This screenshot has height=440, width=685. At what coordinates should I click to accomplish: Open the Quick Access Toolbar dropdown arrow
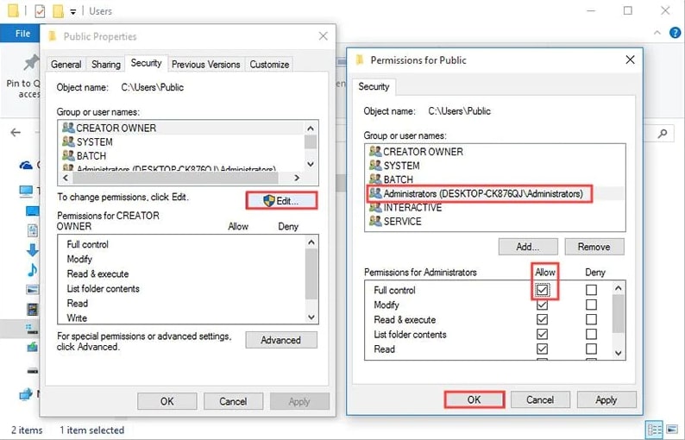point(73,12)
